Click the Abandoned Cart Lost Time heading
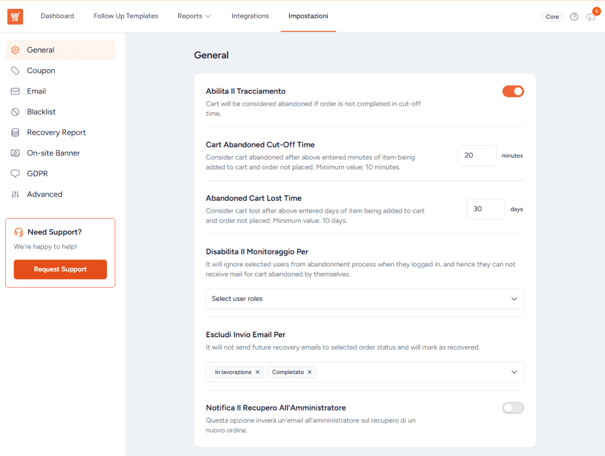Screen dimensions: 605x456 click(253, 198)
